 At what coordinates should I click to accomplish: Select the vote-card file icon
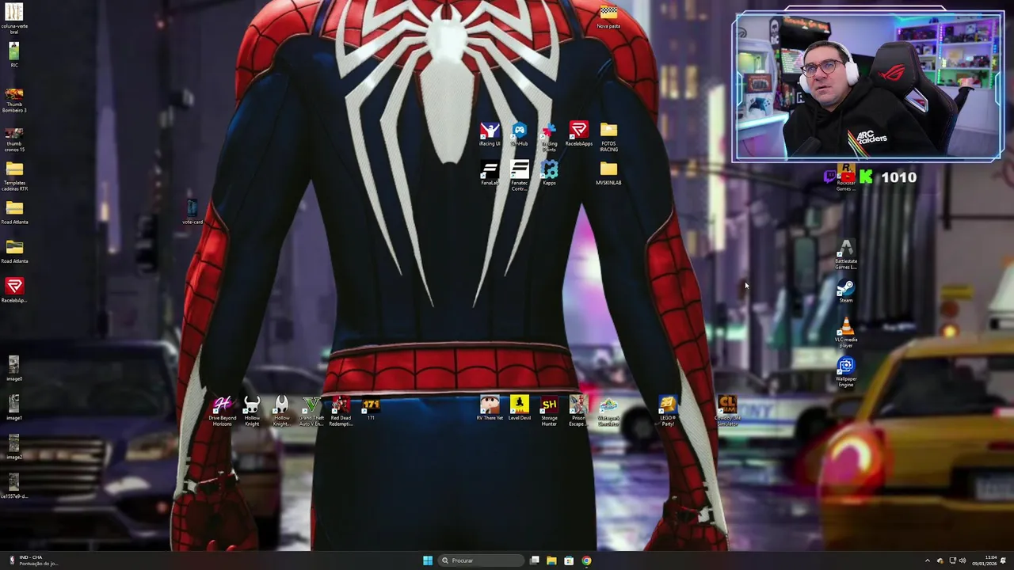click(x=193, y=211)
